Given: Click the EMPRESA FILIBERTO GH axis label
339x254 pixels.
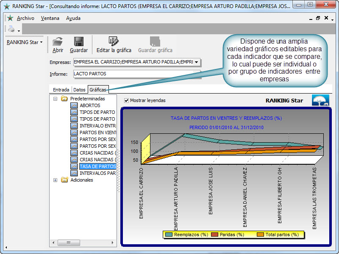Looking at the screenshot, I should [280, 195].
